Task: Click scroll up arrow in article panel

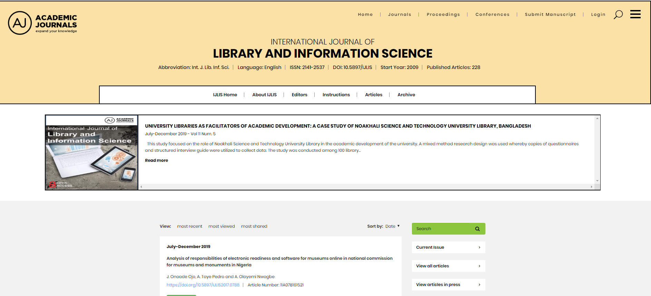Action: click(x=597, y=118)
